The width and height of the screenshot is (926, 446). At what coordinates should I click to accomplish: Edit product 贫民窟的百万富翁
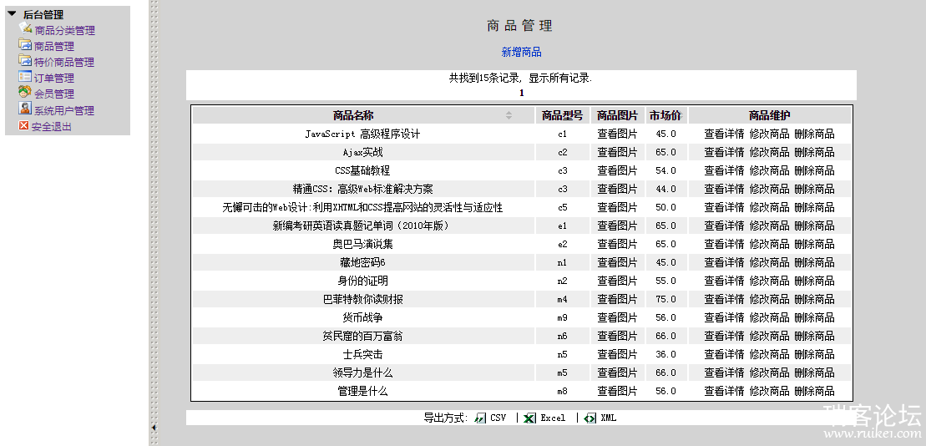tap(770, 336)
